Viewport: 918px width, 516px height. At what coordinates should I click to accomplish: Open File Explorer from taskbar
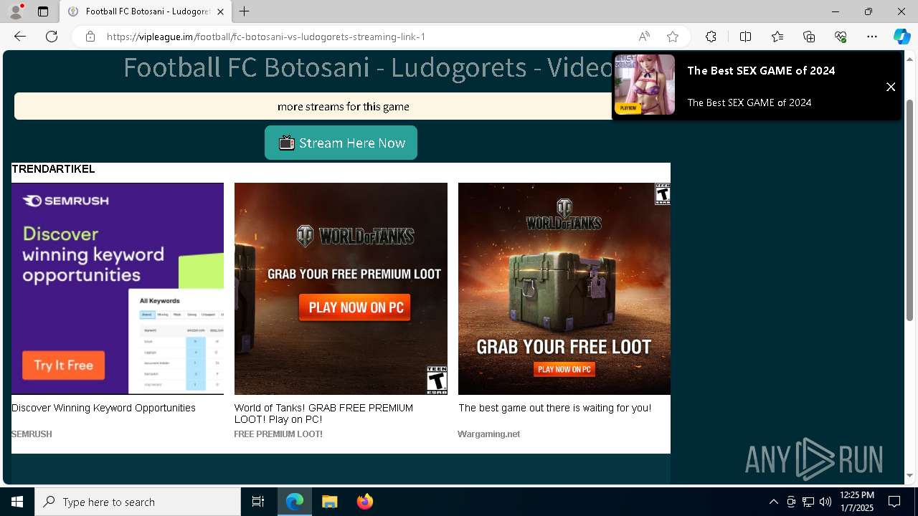click(x=329, y=502)
